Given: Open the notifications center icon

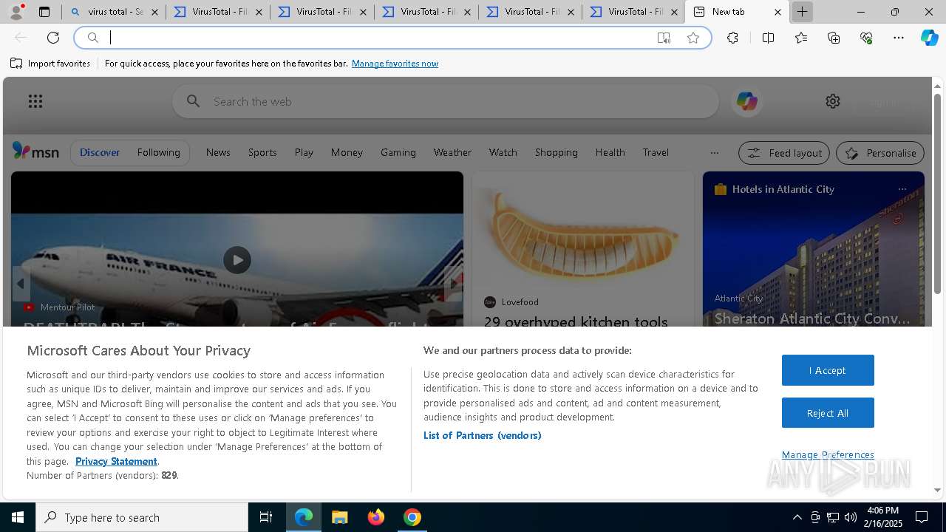Looking at the screenshot, I should click(922, 517).
